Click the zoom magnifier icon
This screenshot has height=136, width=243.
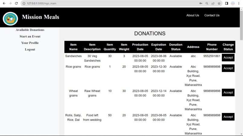click(x=207, y=3)
